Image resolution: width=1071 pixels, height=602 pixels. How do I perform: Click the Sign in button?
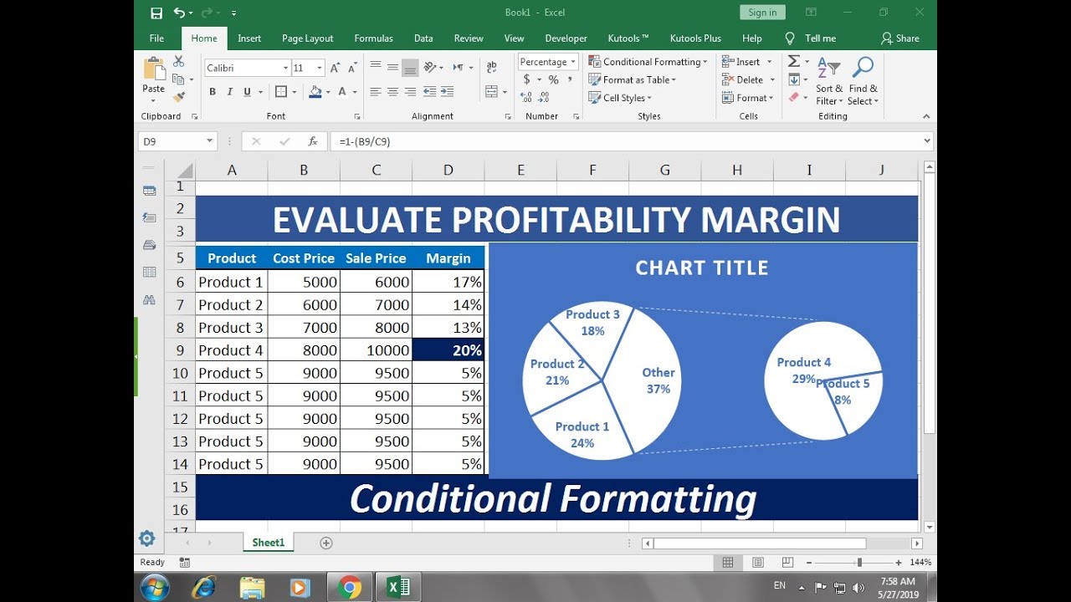(762, 13)
